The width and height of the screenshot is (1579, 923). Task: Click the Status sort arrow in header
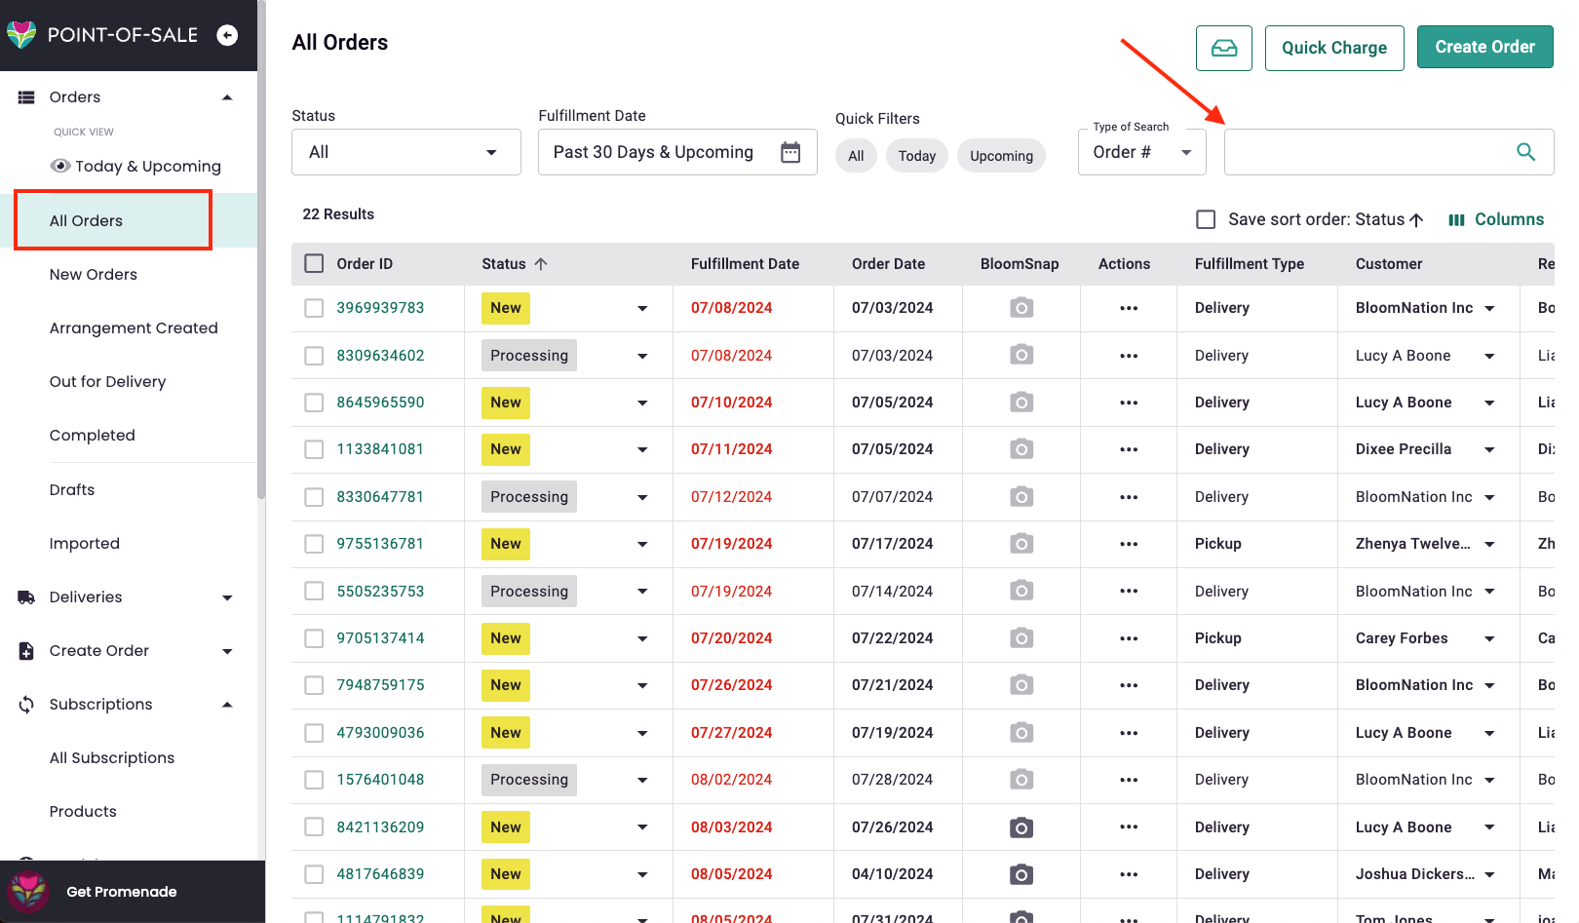541,264
